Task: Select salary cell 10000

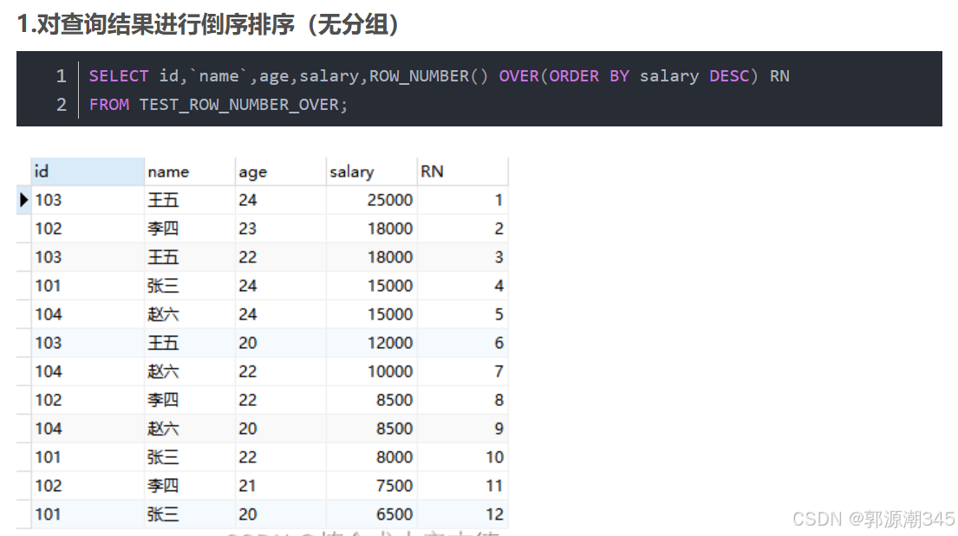Action: point(371,371)
